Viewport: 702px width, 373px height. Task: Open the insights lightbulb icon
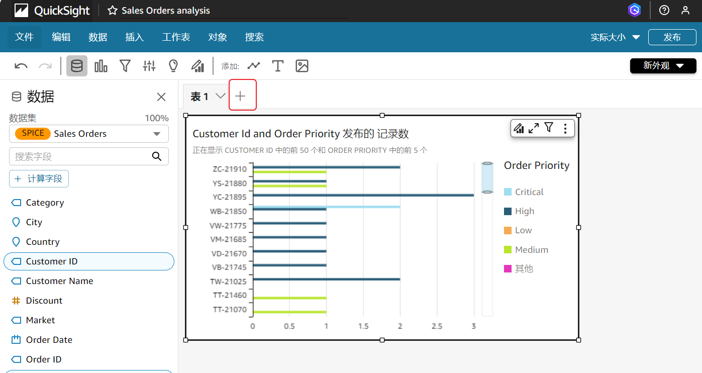(173, 66)
